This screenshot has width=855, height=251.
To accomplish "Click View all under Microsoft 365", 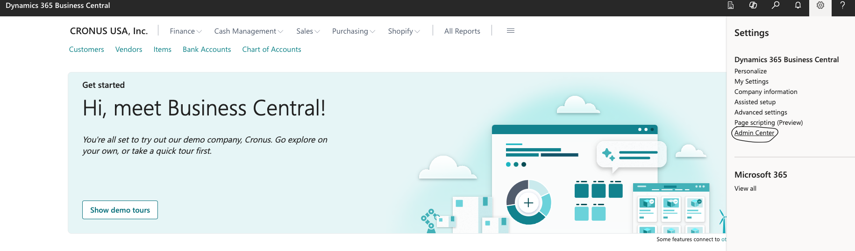I will click(745, 188).
